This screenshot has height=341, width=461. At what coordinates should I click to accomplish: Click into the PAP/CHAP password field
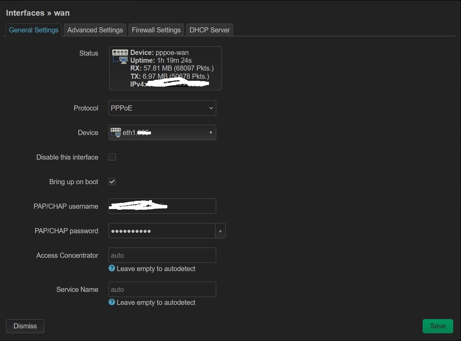tap(162, 231)
